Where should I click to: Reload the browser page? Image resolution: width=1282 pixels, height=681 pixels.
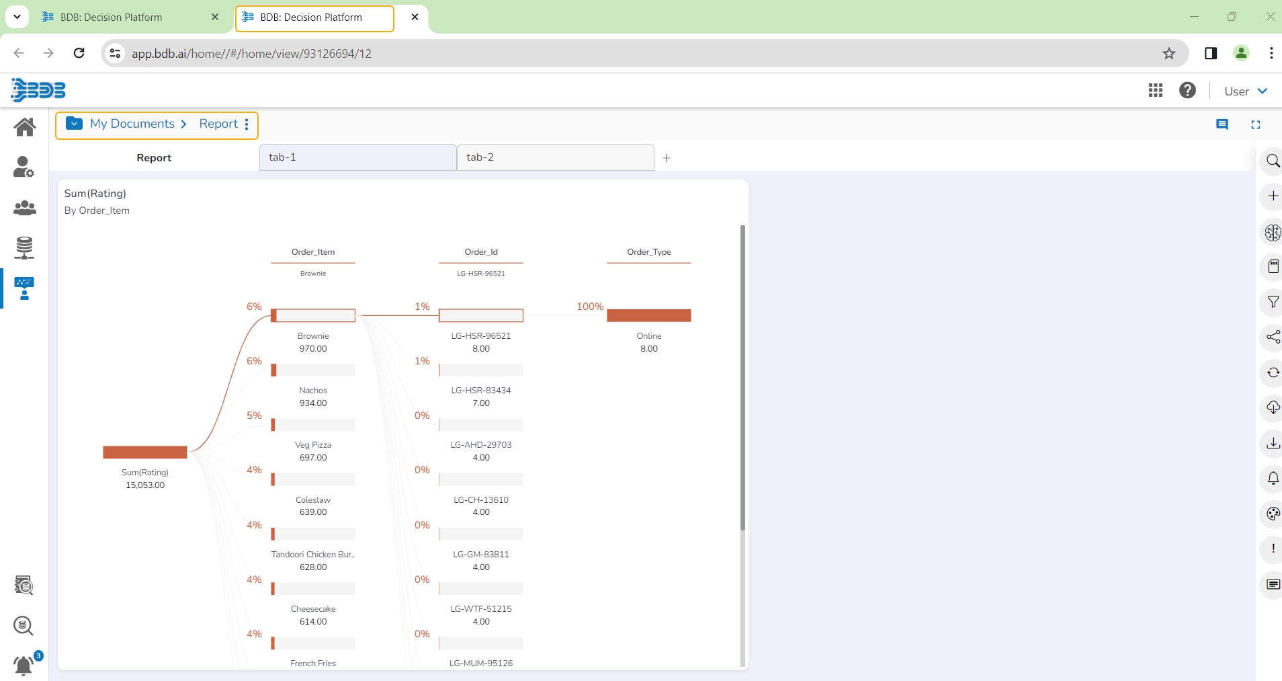click(79, 53)
